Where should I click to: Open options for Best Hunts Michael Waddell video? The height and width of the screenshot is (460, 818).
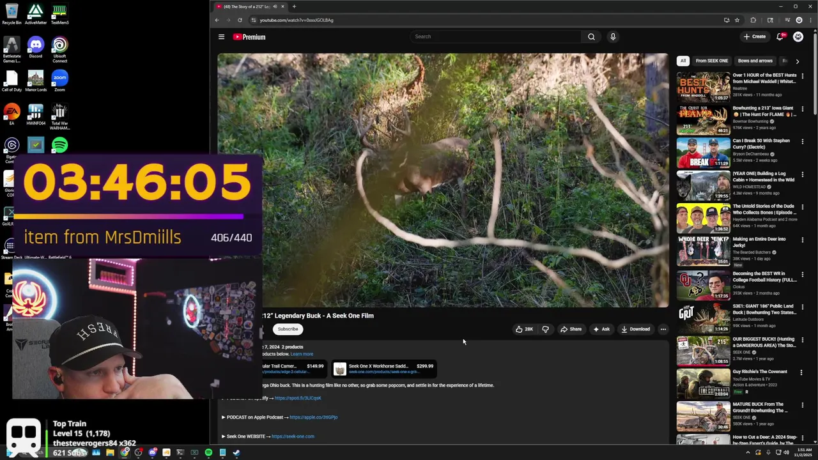[802, 76]
